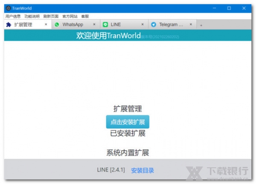Open the 功能说明 menu
The image size is (256, 184).
32,16
